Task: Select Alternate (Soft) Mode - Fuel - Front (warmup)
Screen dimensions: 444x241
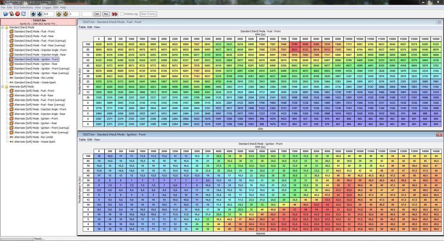Action: [x=40, y=100]
